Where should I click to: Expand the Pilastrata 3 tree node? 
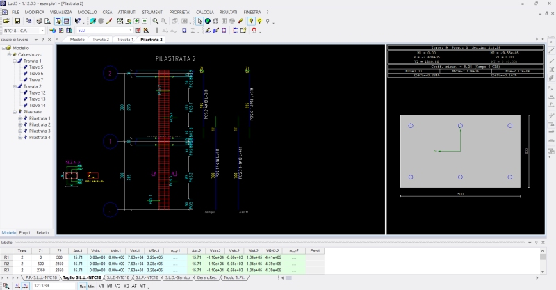(19, 131)
